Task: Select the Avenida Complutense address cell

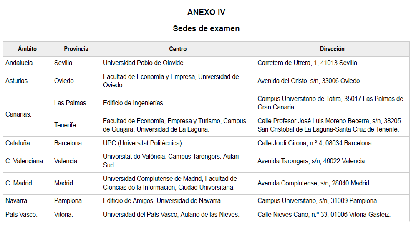Action: 314,183
